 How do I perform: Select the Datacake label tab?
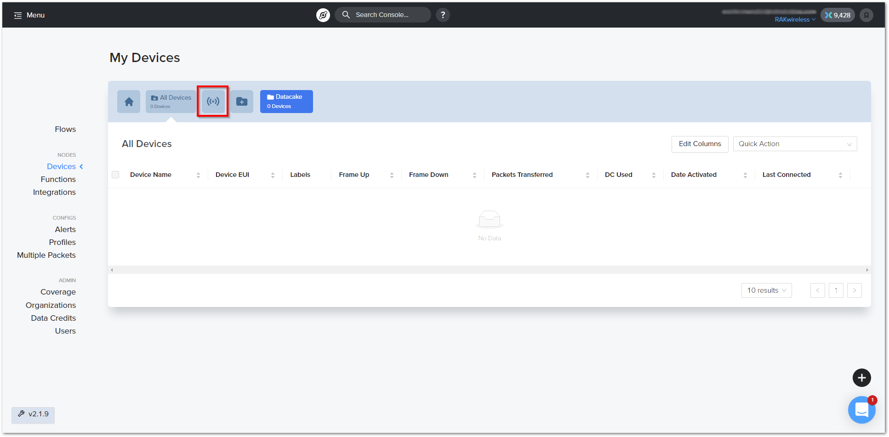tap(286, 102)
